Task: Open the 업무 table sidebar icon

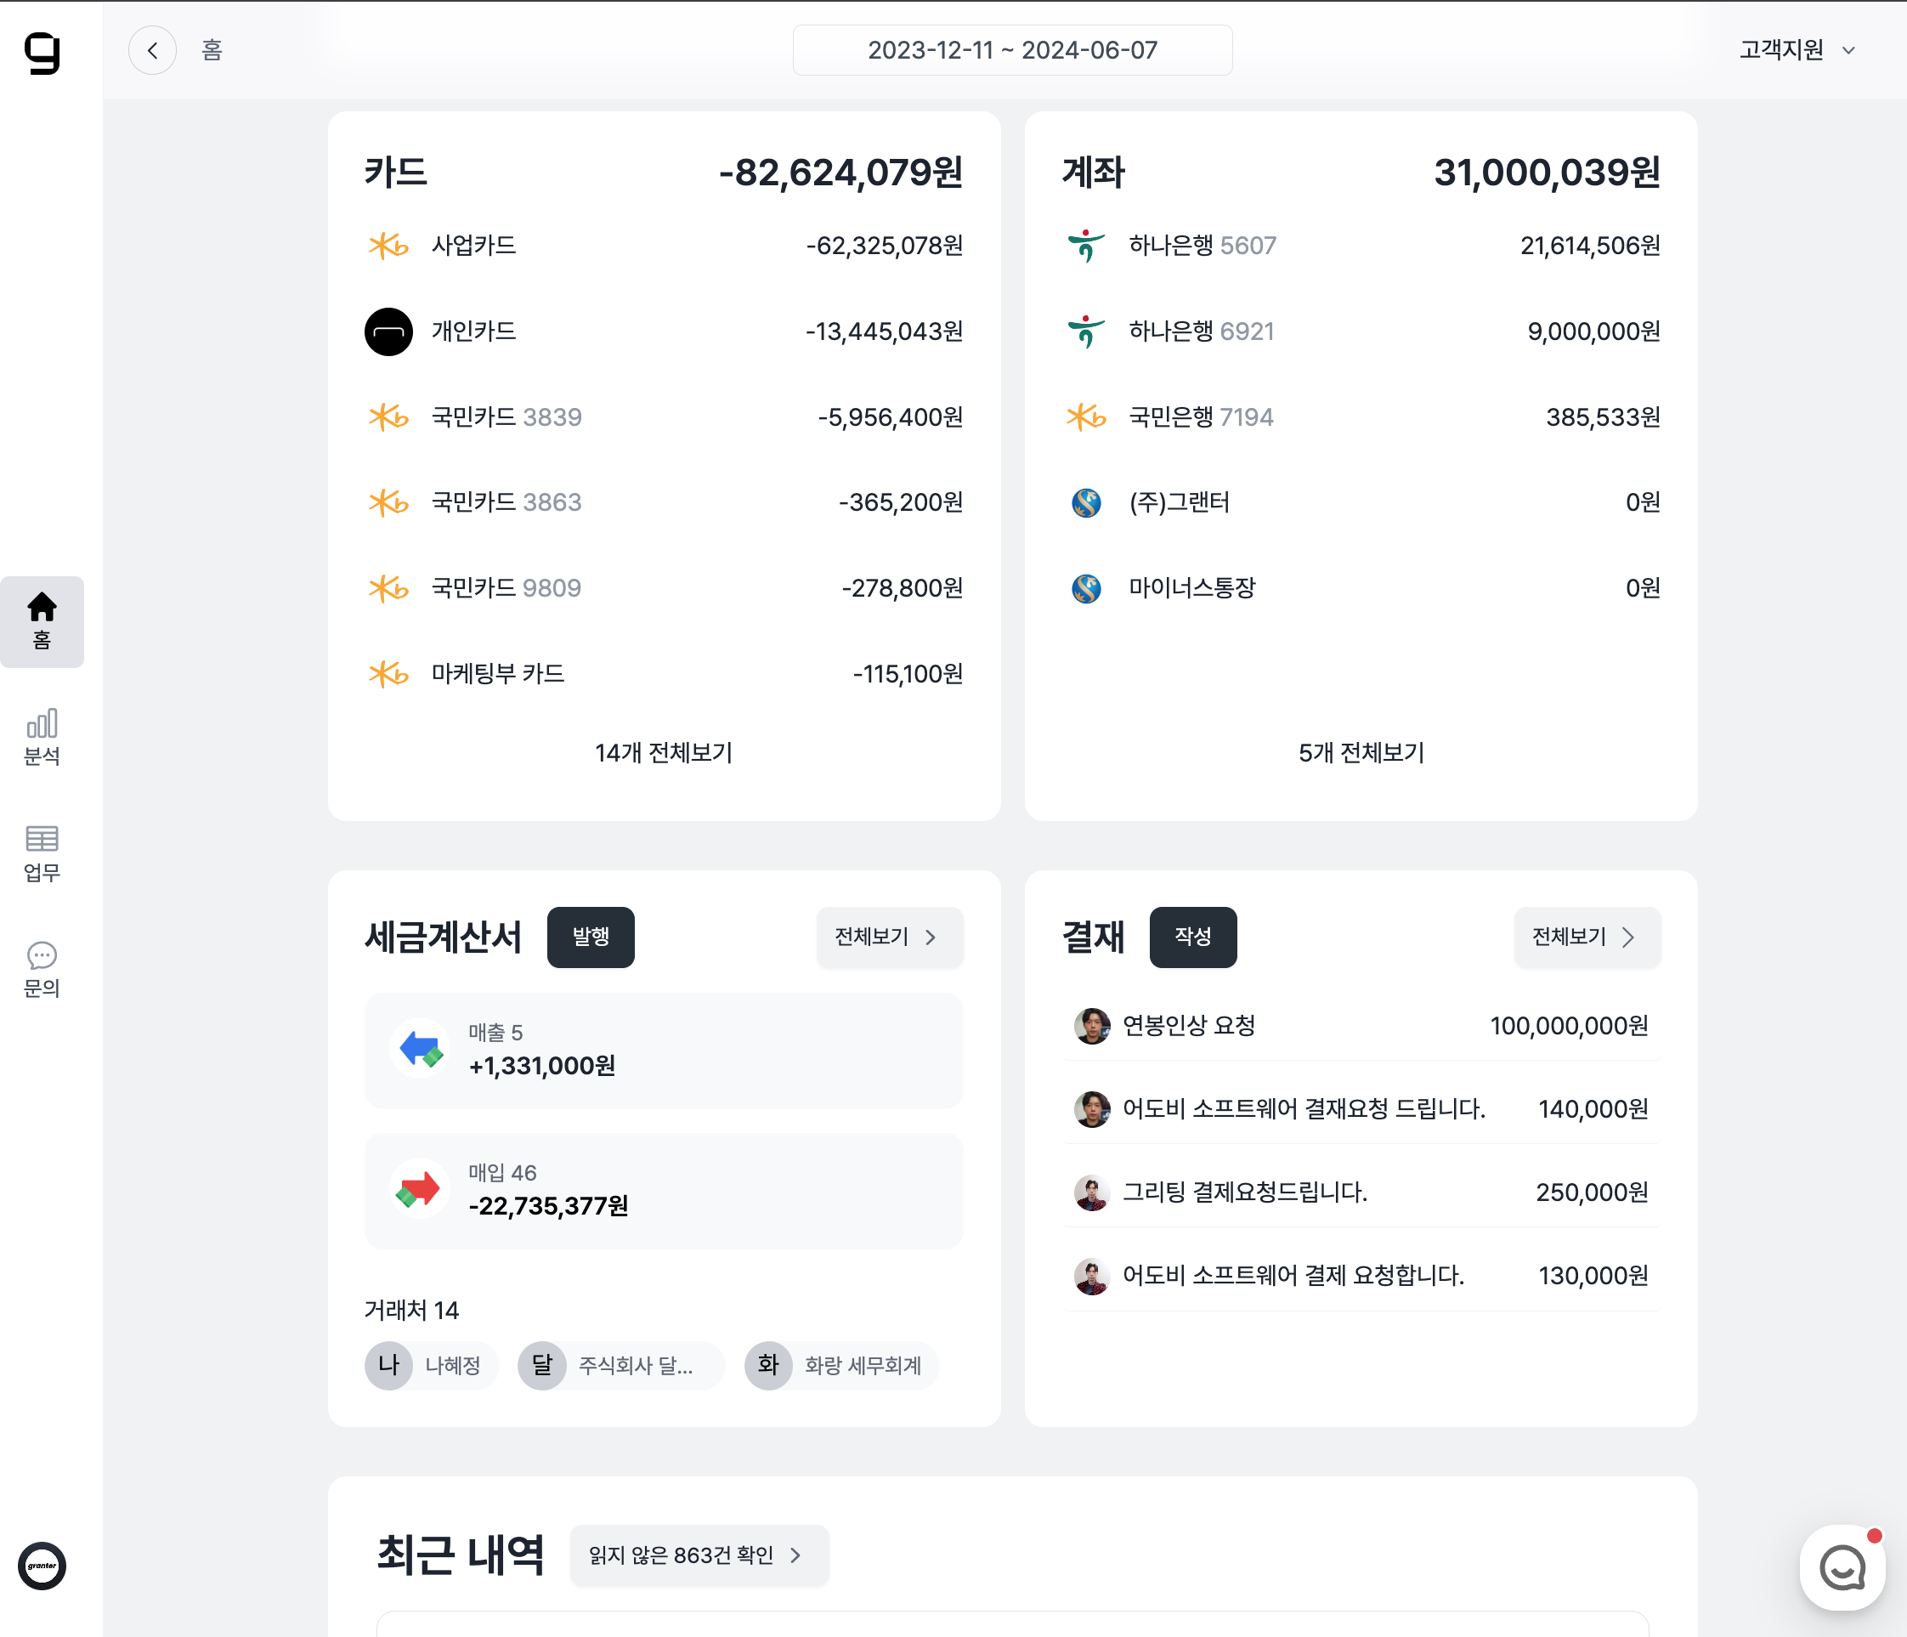Action: [42, 853]
